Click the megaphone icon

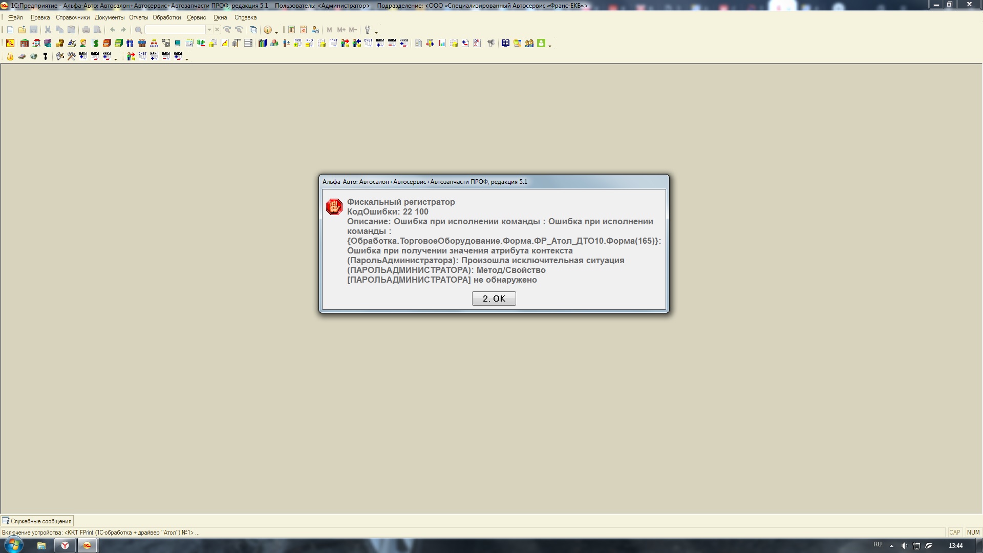tap(491, 43)
